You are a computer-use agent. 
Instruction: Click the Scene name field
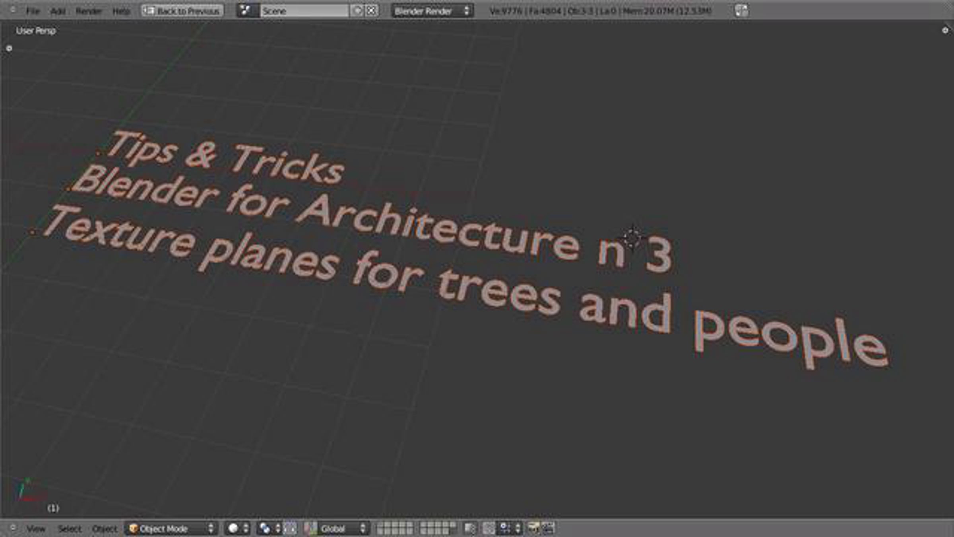point(304,11)
